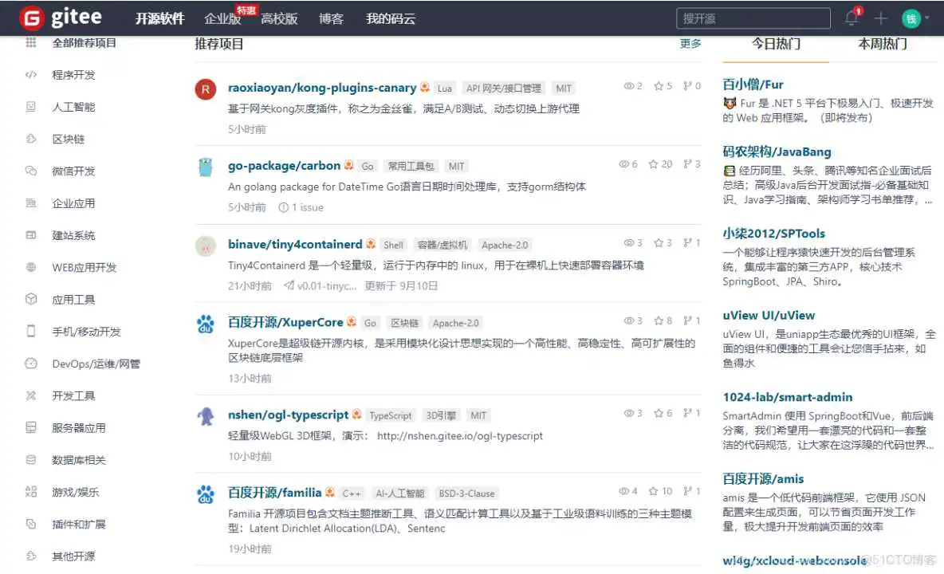Select 全部推荐项目 category text
Image resolution: width=944 pixels, height=574 pixels.
point(85,43)
